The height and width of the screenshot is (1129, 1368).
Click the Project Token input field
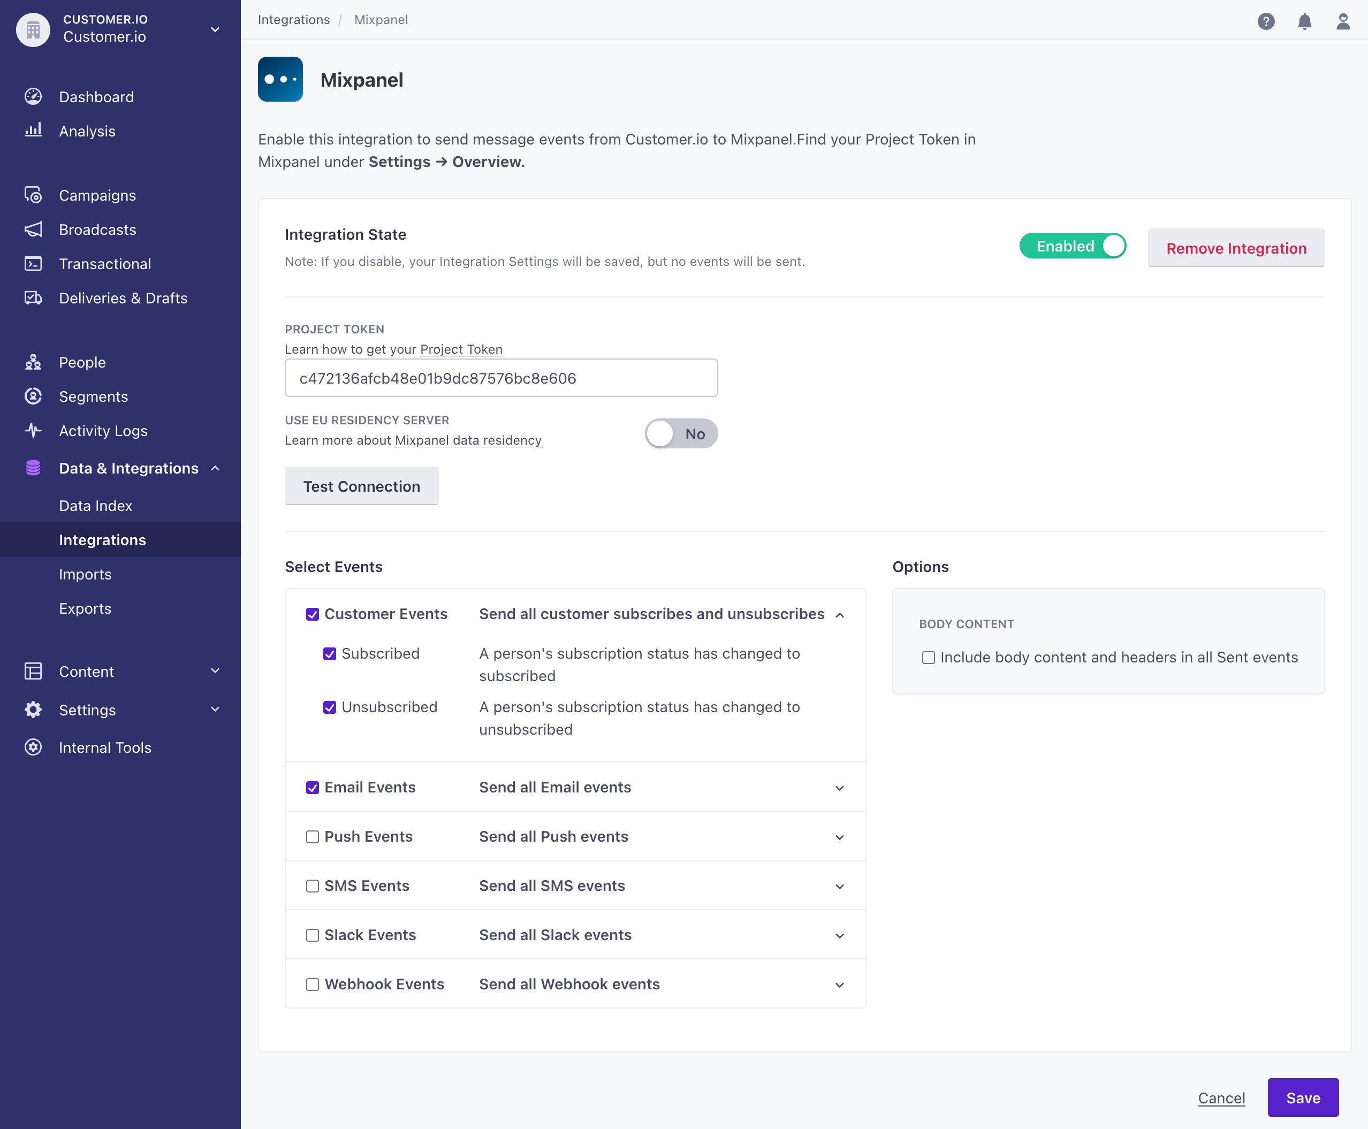[501, 378]
